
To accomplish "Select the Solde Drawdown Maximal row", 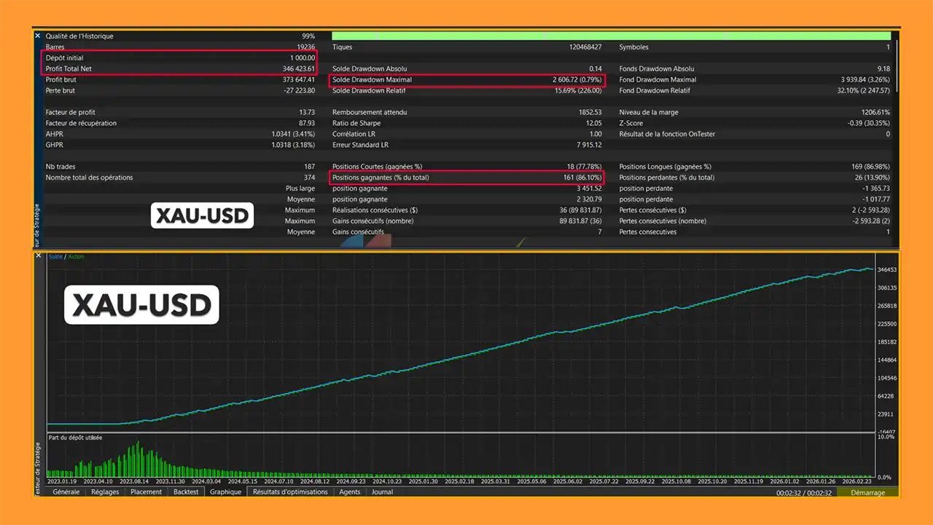I will pos(466,80).
